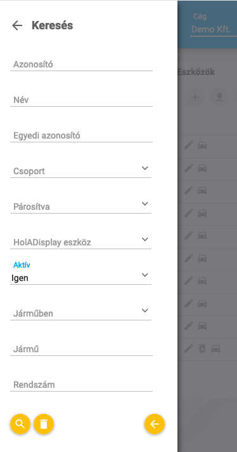Click the download icon under Eszközök

219,97
